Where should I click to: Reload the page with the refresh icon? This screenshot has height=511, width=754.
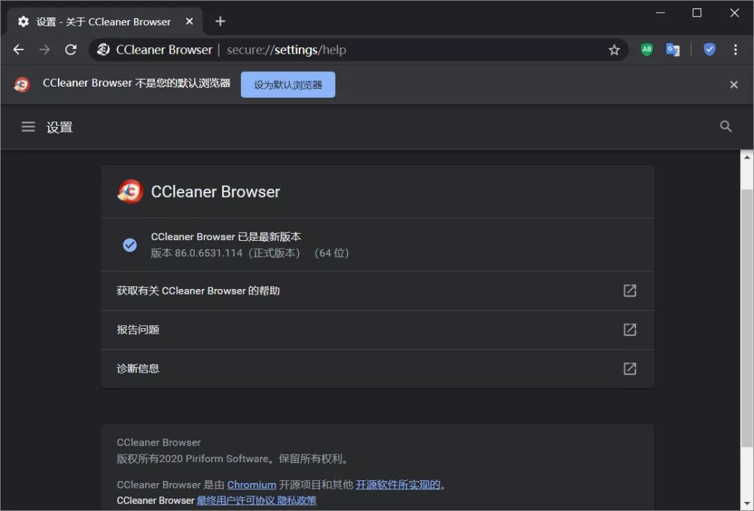point(71,50)
